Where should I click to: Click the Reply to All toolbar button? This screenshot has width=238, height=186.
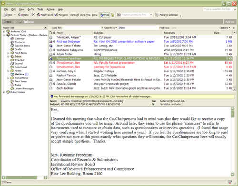(x=45, y=15)
